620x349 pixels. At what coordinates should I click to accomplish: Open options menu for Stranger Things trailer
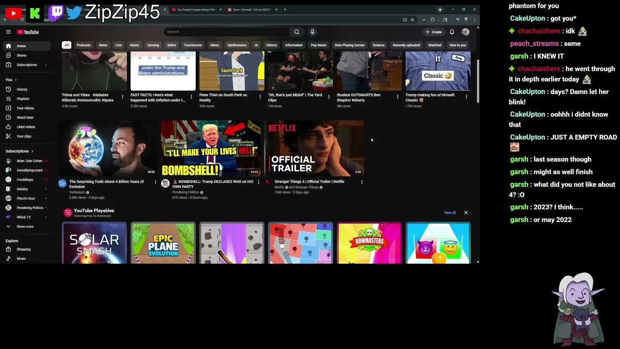362,182
